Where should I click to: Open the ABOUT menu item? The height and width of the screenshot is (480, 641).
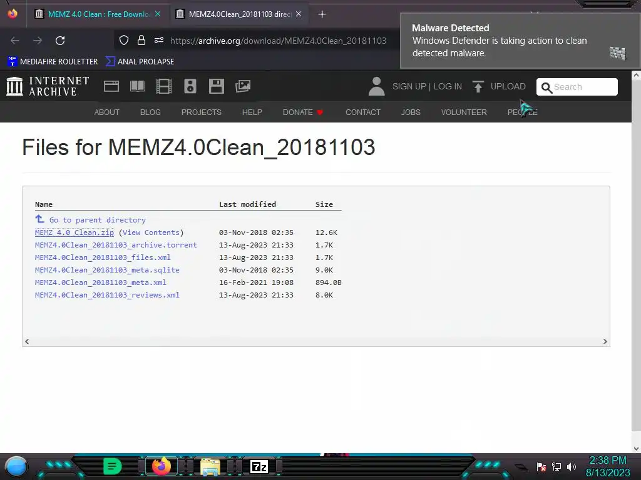[106, 112]
